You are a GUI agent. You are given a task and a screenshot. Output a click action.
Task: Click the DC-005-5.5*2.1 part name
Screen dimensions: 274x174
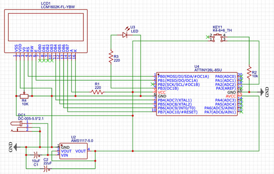pos(31,118)
